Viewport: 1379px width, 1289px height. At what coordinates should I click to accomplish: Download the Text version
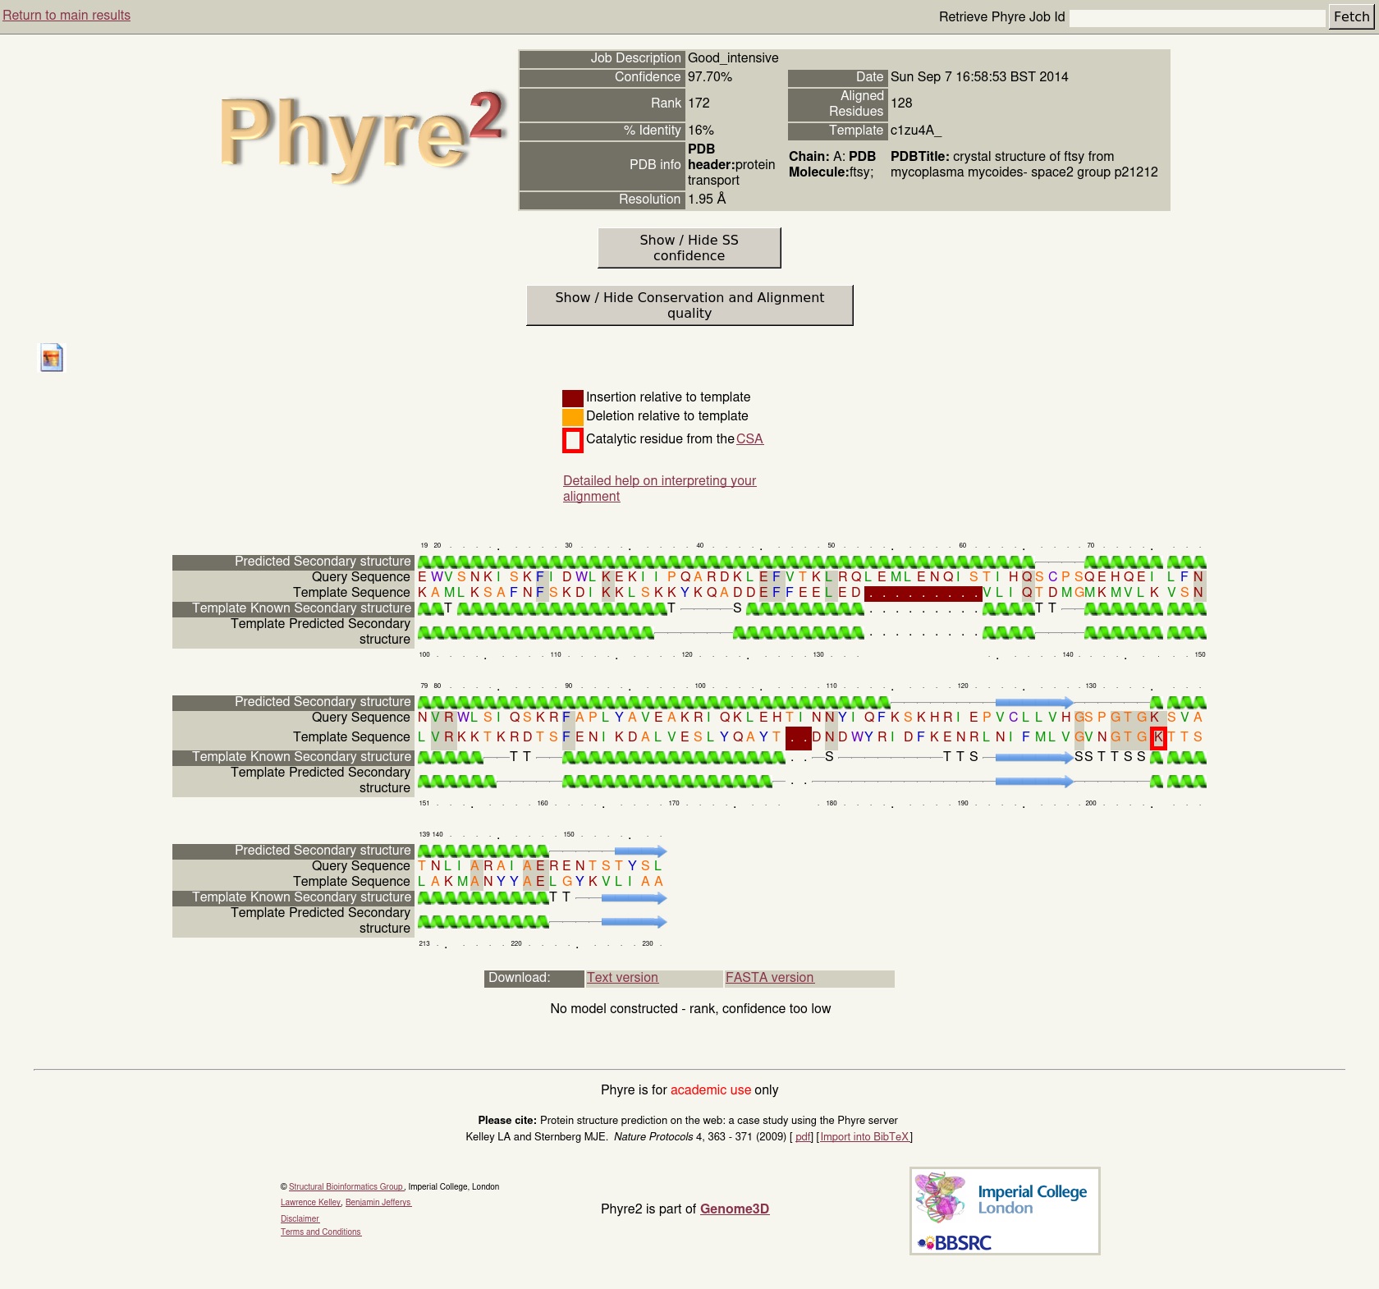[622, 978]
